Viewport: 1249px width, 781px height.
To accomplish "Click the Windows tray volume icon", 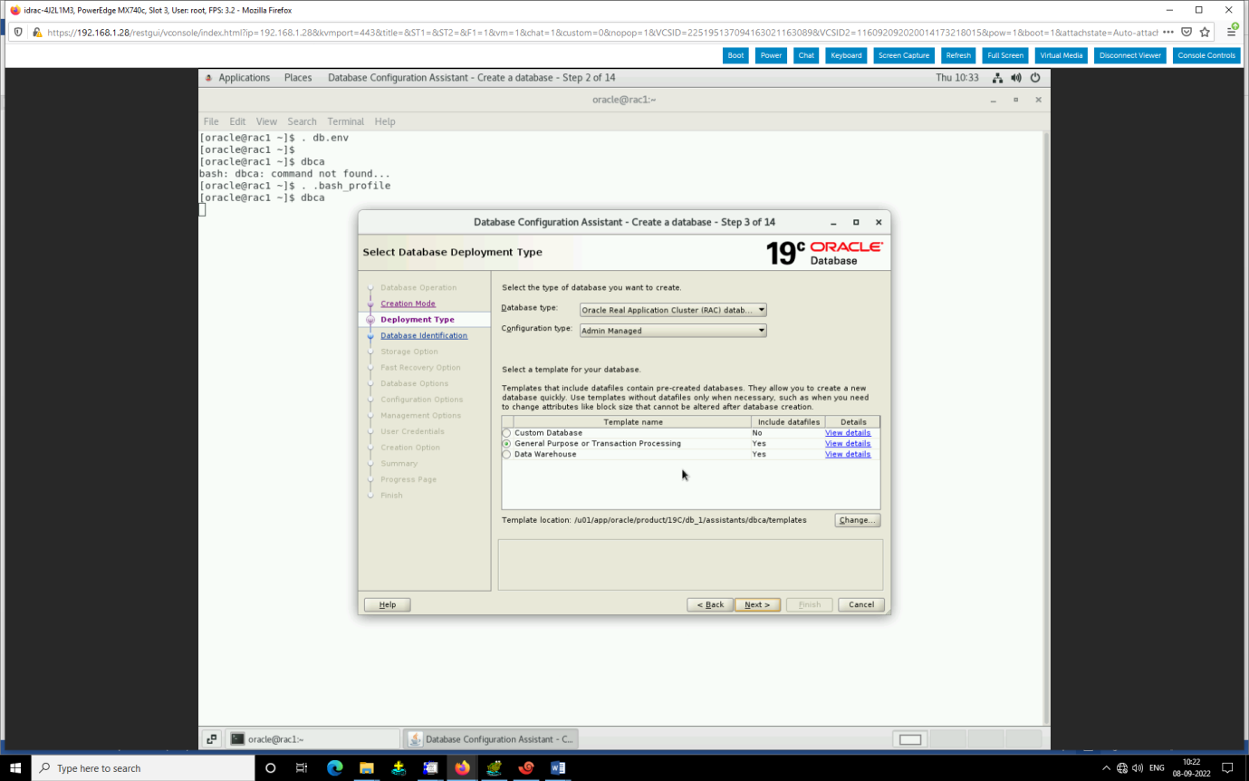I will [1138, 767].
